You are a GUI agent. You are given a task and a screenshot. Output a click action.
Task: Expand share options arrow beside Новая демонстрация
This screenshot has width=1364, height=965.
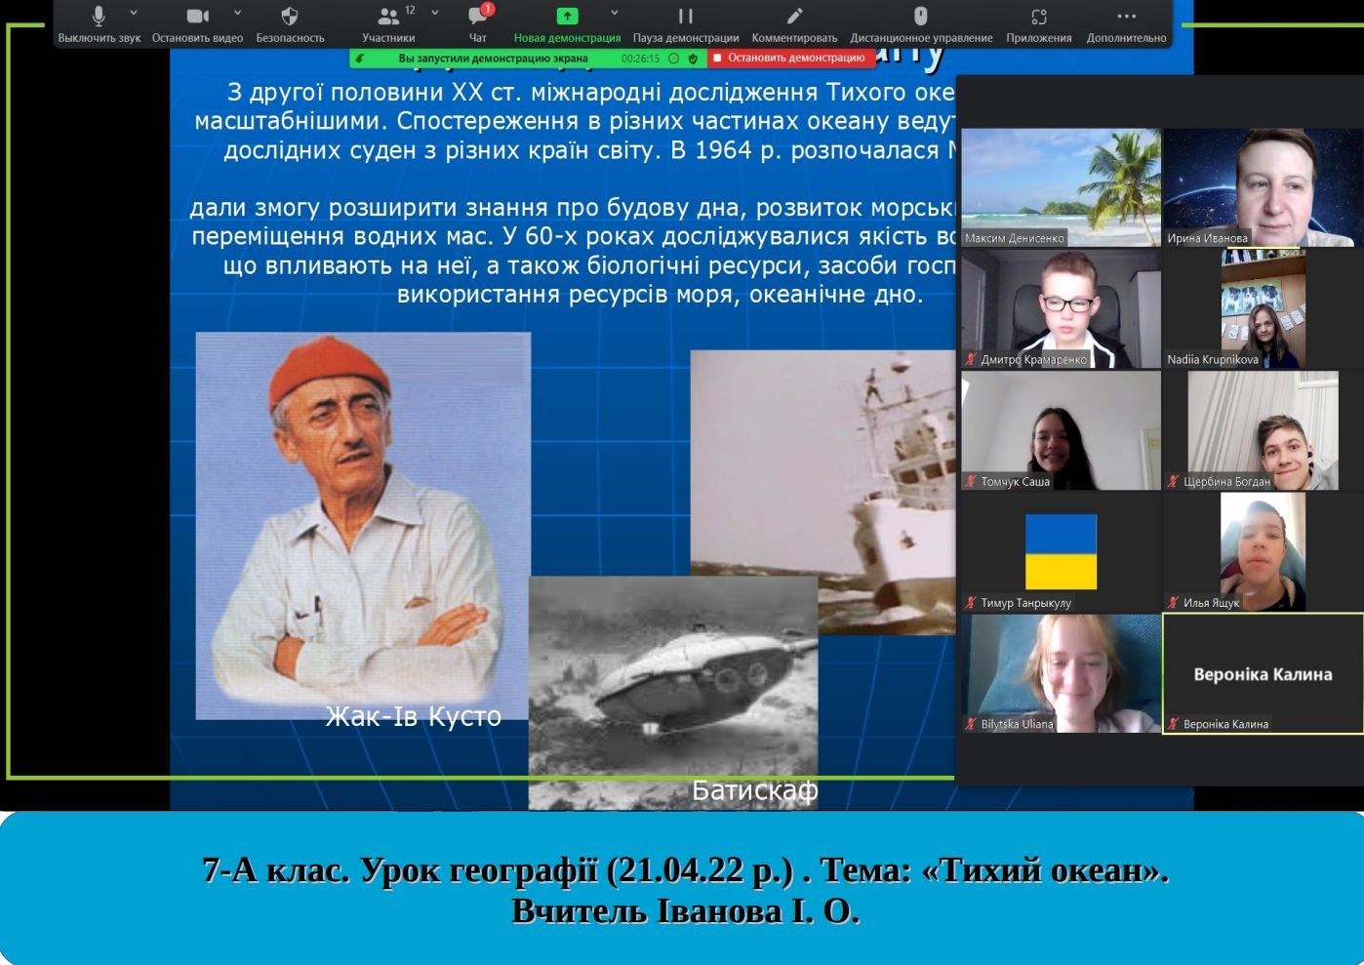tap(614, 14)
